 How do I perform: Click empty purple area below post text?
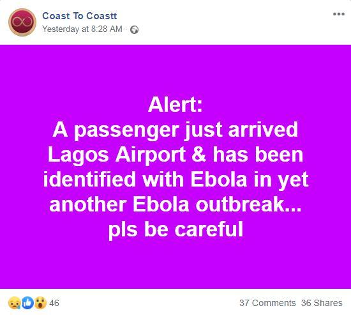coord(175,265)
